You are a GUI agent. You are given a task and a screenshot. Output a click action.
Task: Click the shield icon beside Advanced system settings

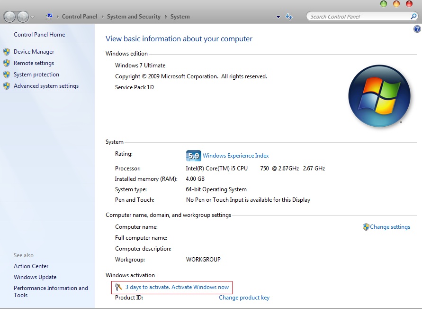click(x=6, y=86)
